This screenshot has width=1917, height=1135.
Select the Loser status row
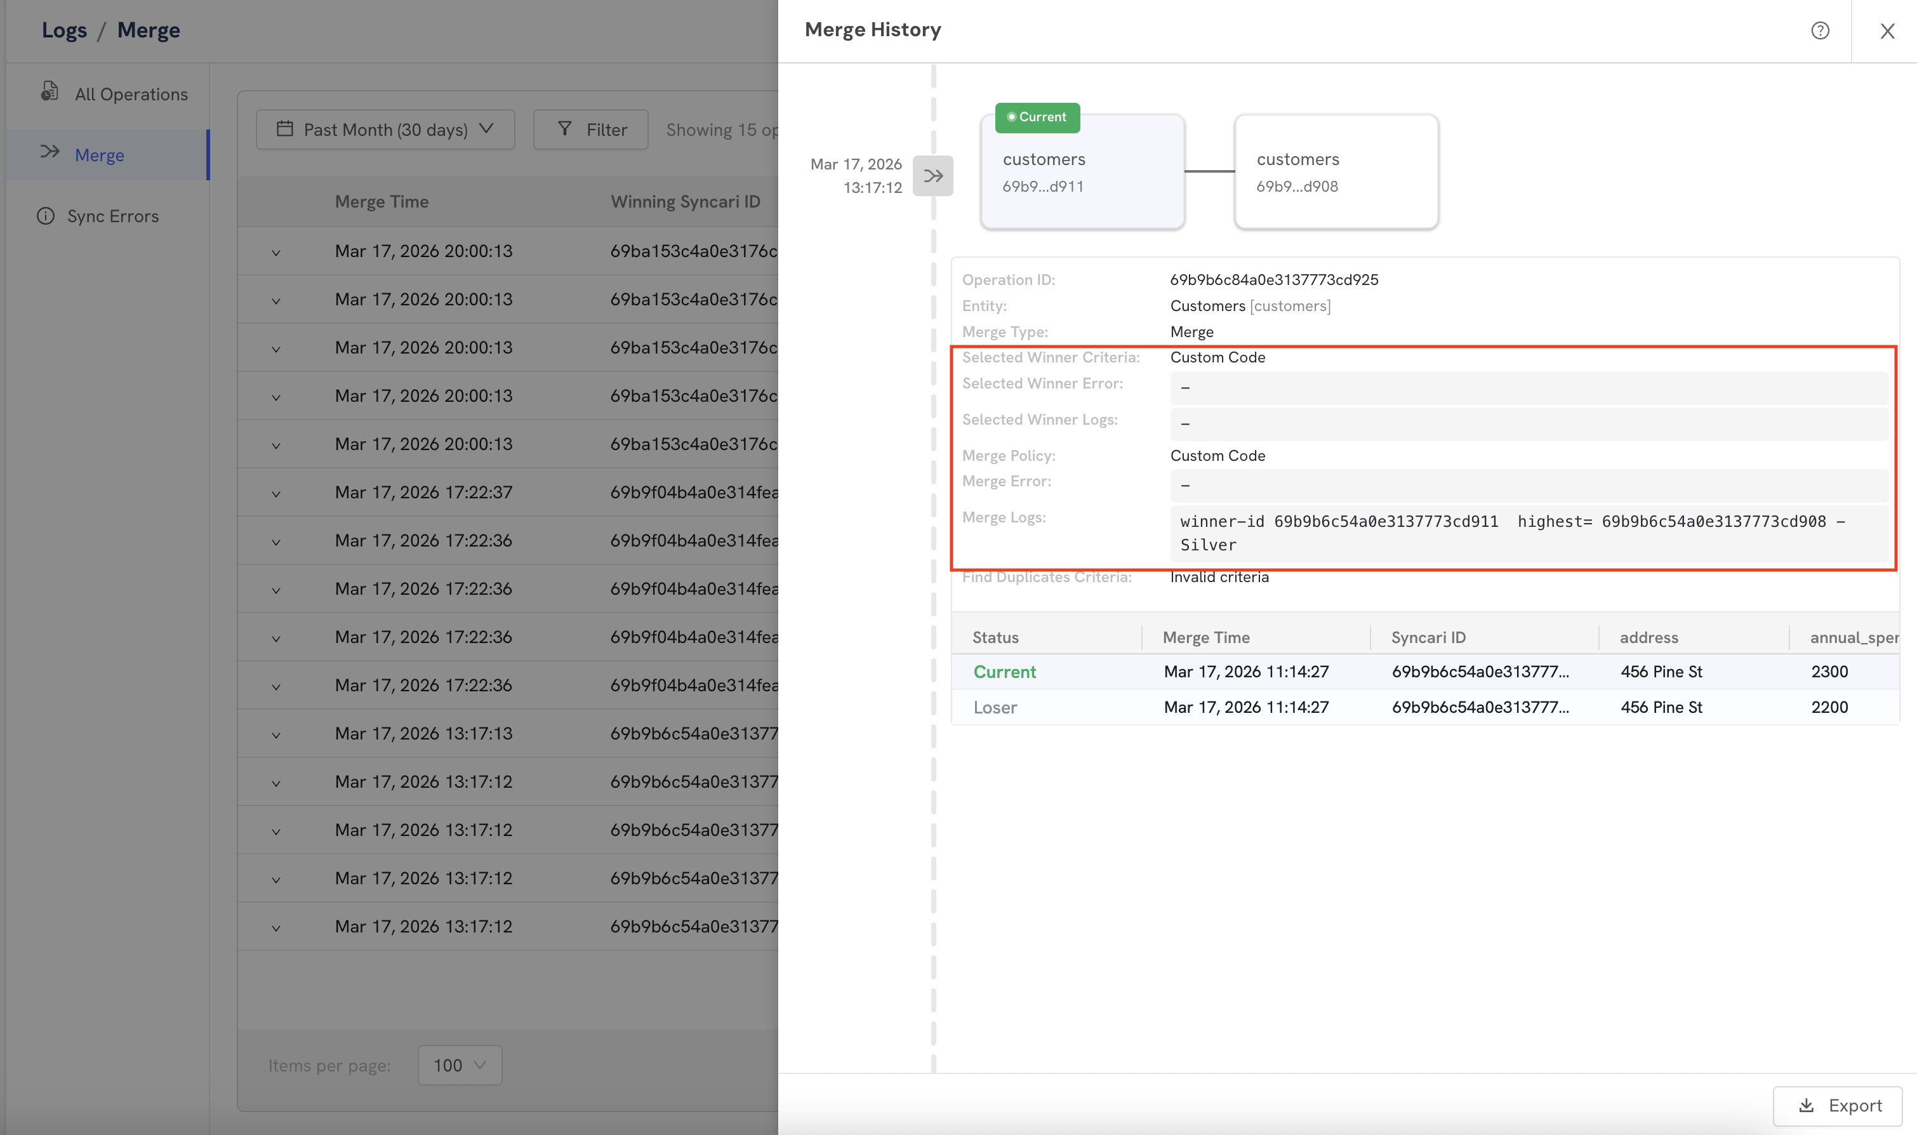[x=1425, y=707]
